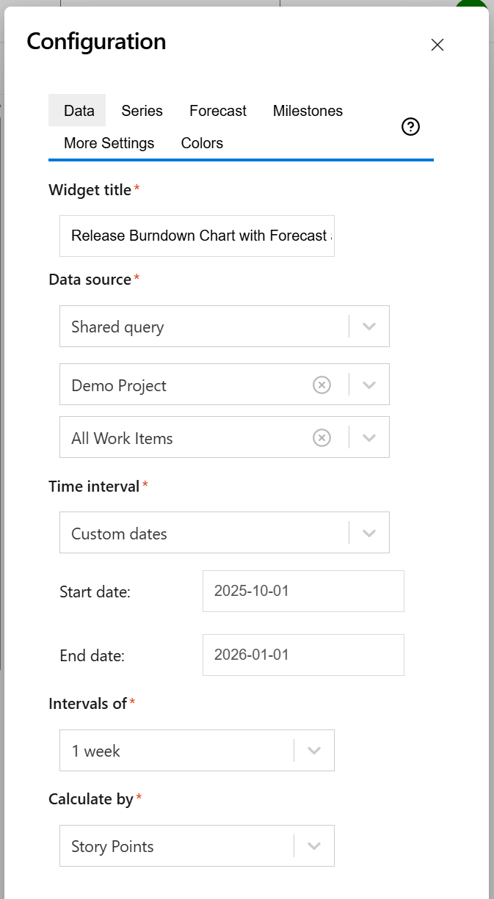Open the Intervals of dropdown
Screen dimensions: 494x899
click(x=314, y=750)
